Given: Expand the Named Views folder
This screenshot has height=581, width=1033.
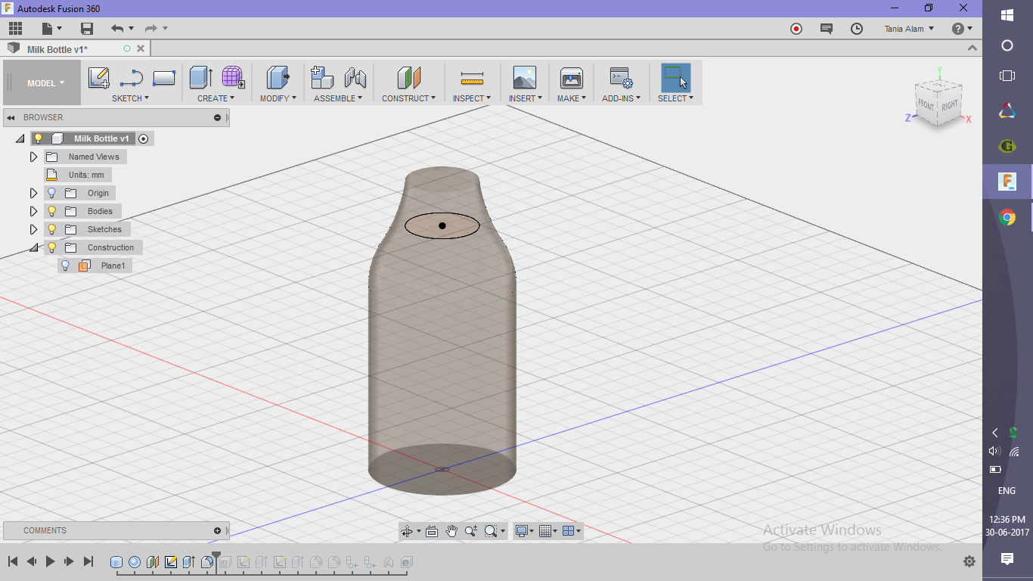Looking at the screenshot, I should point(33,157).
